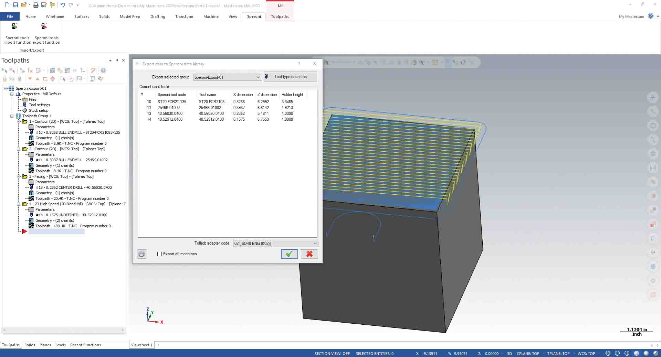
Task: Select tool row ST20-FCR21-135 in the list
Action: [172, 102]
